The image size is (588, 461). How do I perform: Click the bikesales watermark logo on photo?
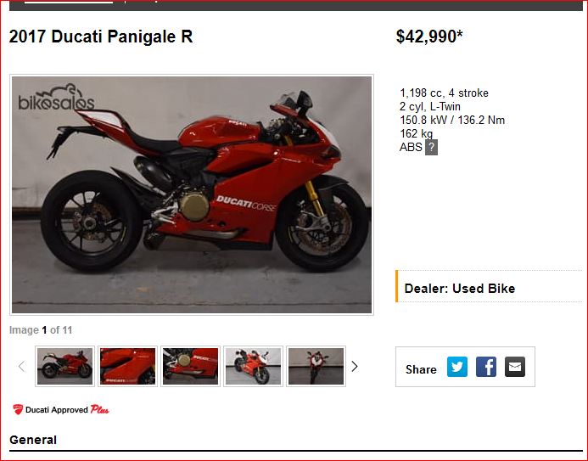click(56, 97)
